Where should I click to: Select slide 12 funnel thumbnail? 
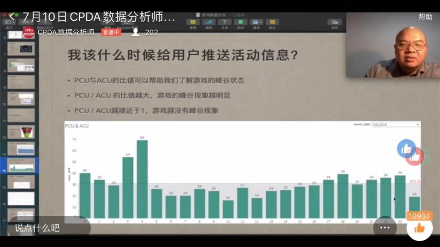click(21, 132)
